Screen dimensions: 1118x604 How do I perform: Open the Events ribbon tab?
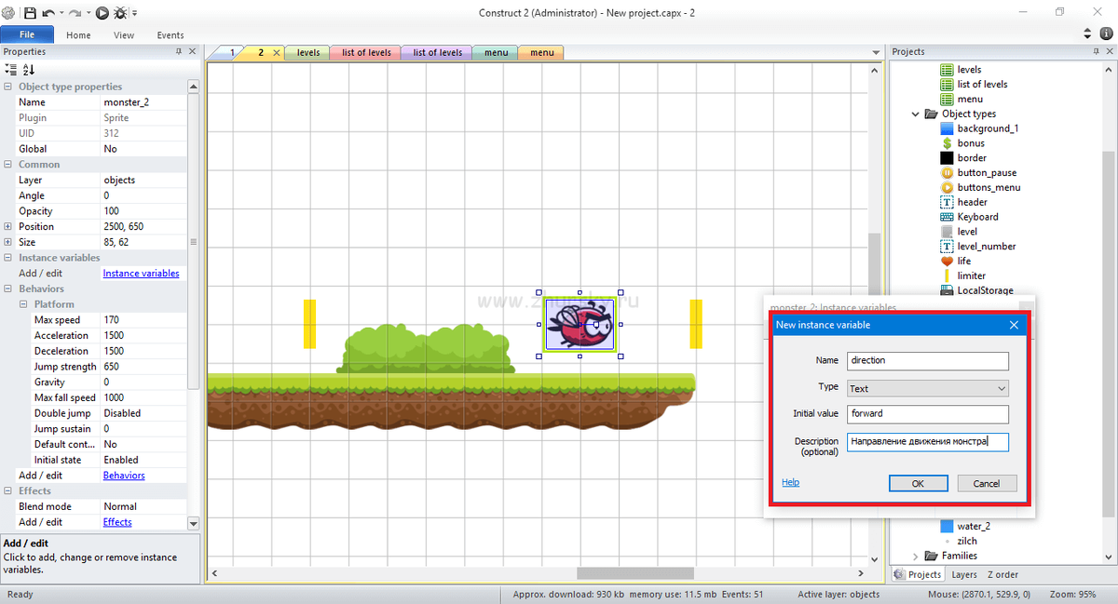click(x=170, y=34)
